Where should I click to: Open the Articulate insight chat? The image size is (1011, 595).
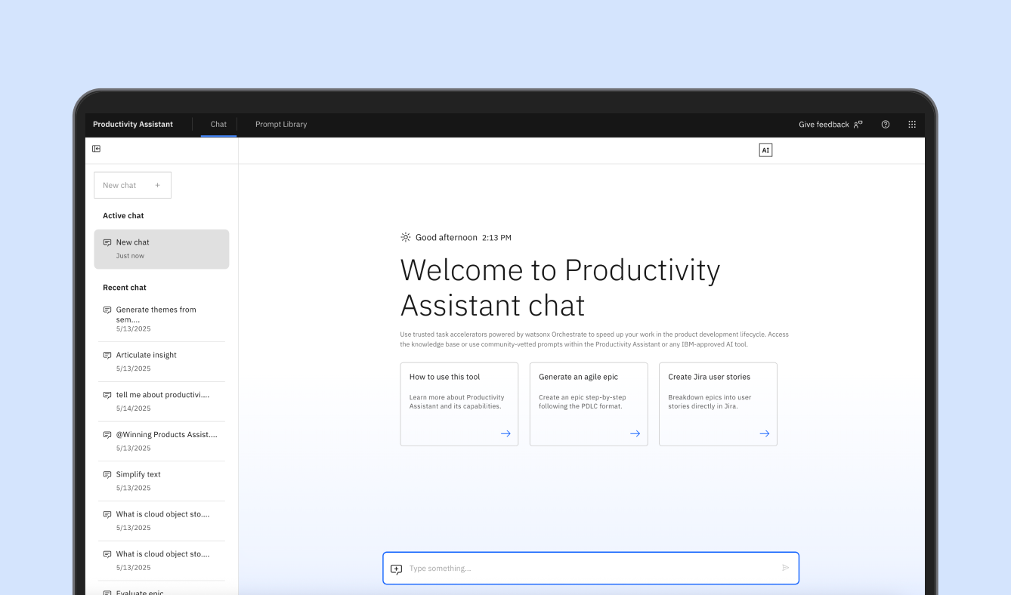tap(162, 362)
